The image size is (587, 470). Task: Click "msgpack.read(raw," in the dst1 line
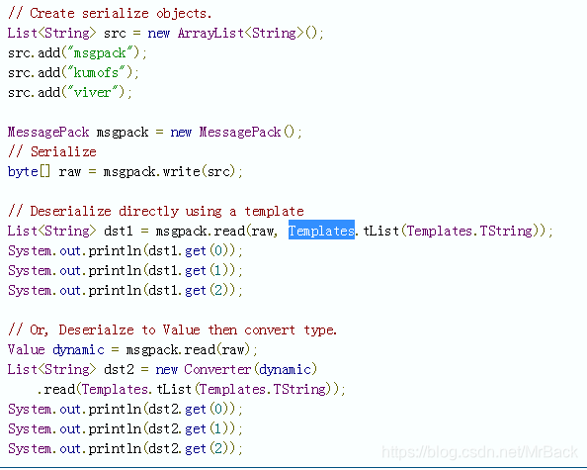[216, 231]
